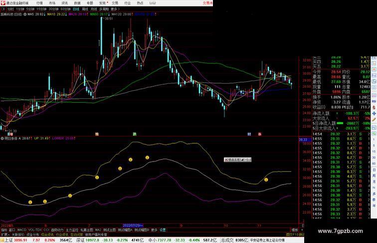
Task: Expand the 更多 periods list
Action: 115,9
